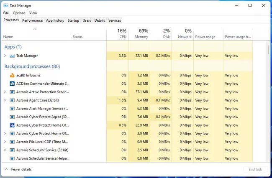This screenshot has height=178, width=272.
Task: Expand Acronis File Level CDP row
Action: (x=5, y=142)
